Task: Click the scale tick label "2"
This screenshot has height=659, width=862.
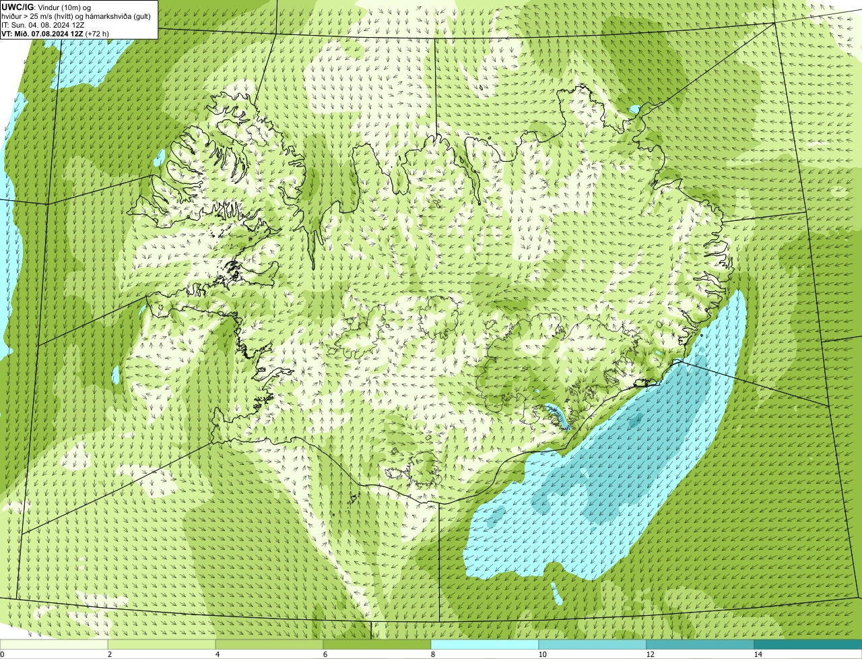Action: (109, 654)
